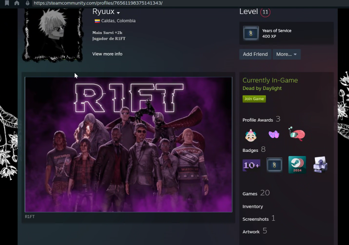The width and height of the screenshot is (349, 245).
Task: View site security lock icon
Action: tap(28, 3)
